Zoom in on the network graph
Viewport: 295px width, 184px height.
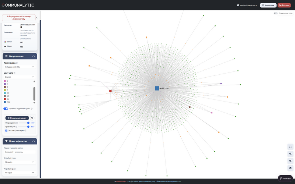coord(291,154)
